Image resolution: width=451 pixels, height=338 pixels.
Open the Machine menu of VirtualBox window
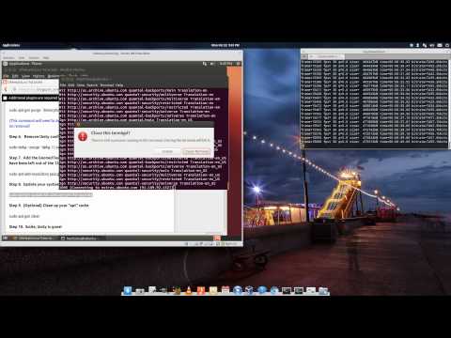point(9,58)
